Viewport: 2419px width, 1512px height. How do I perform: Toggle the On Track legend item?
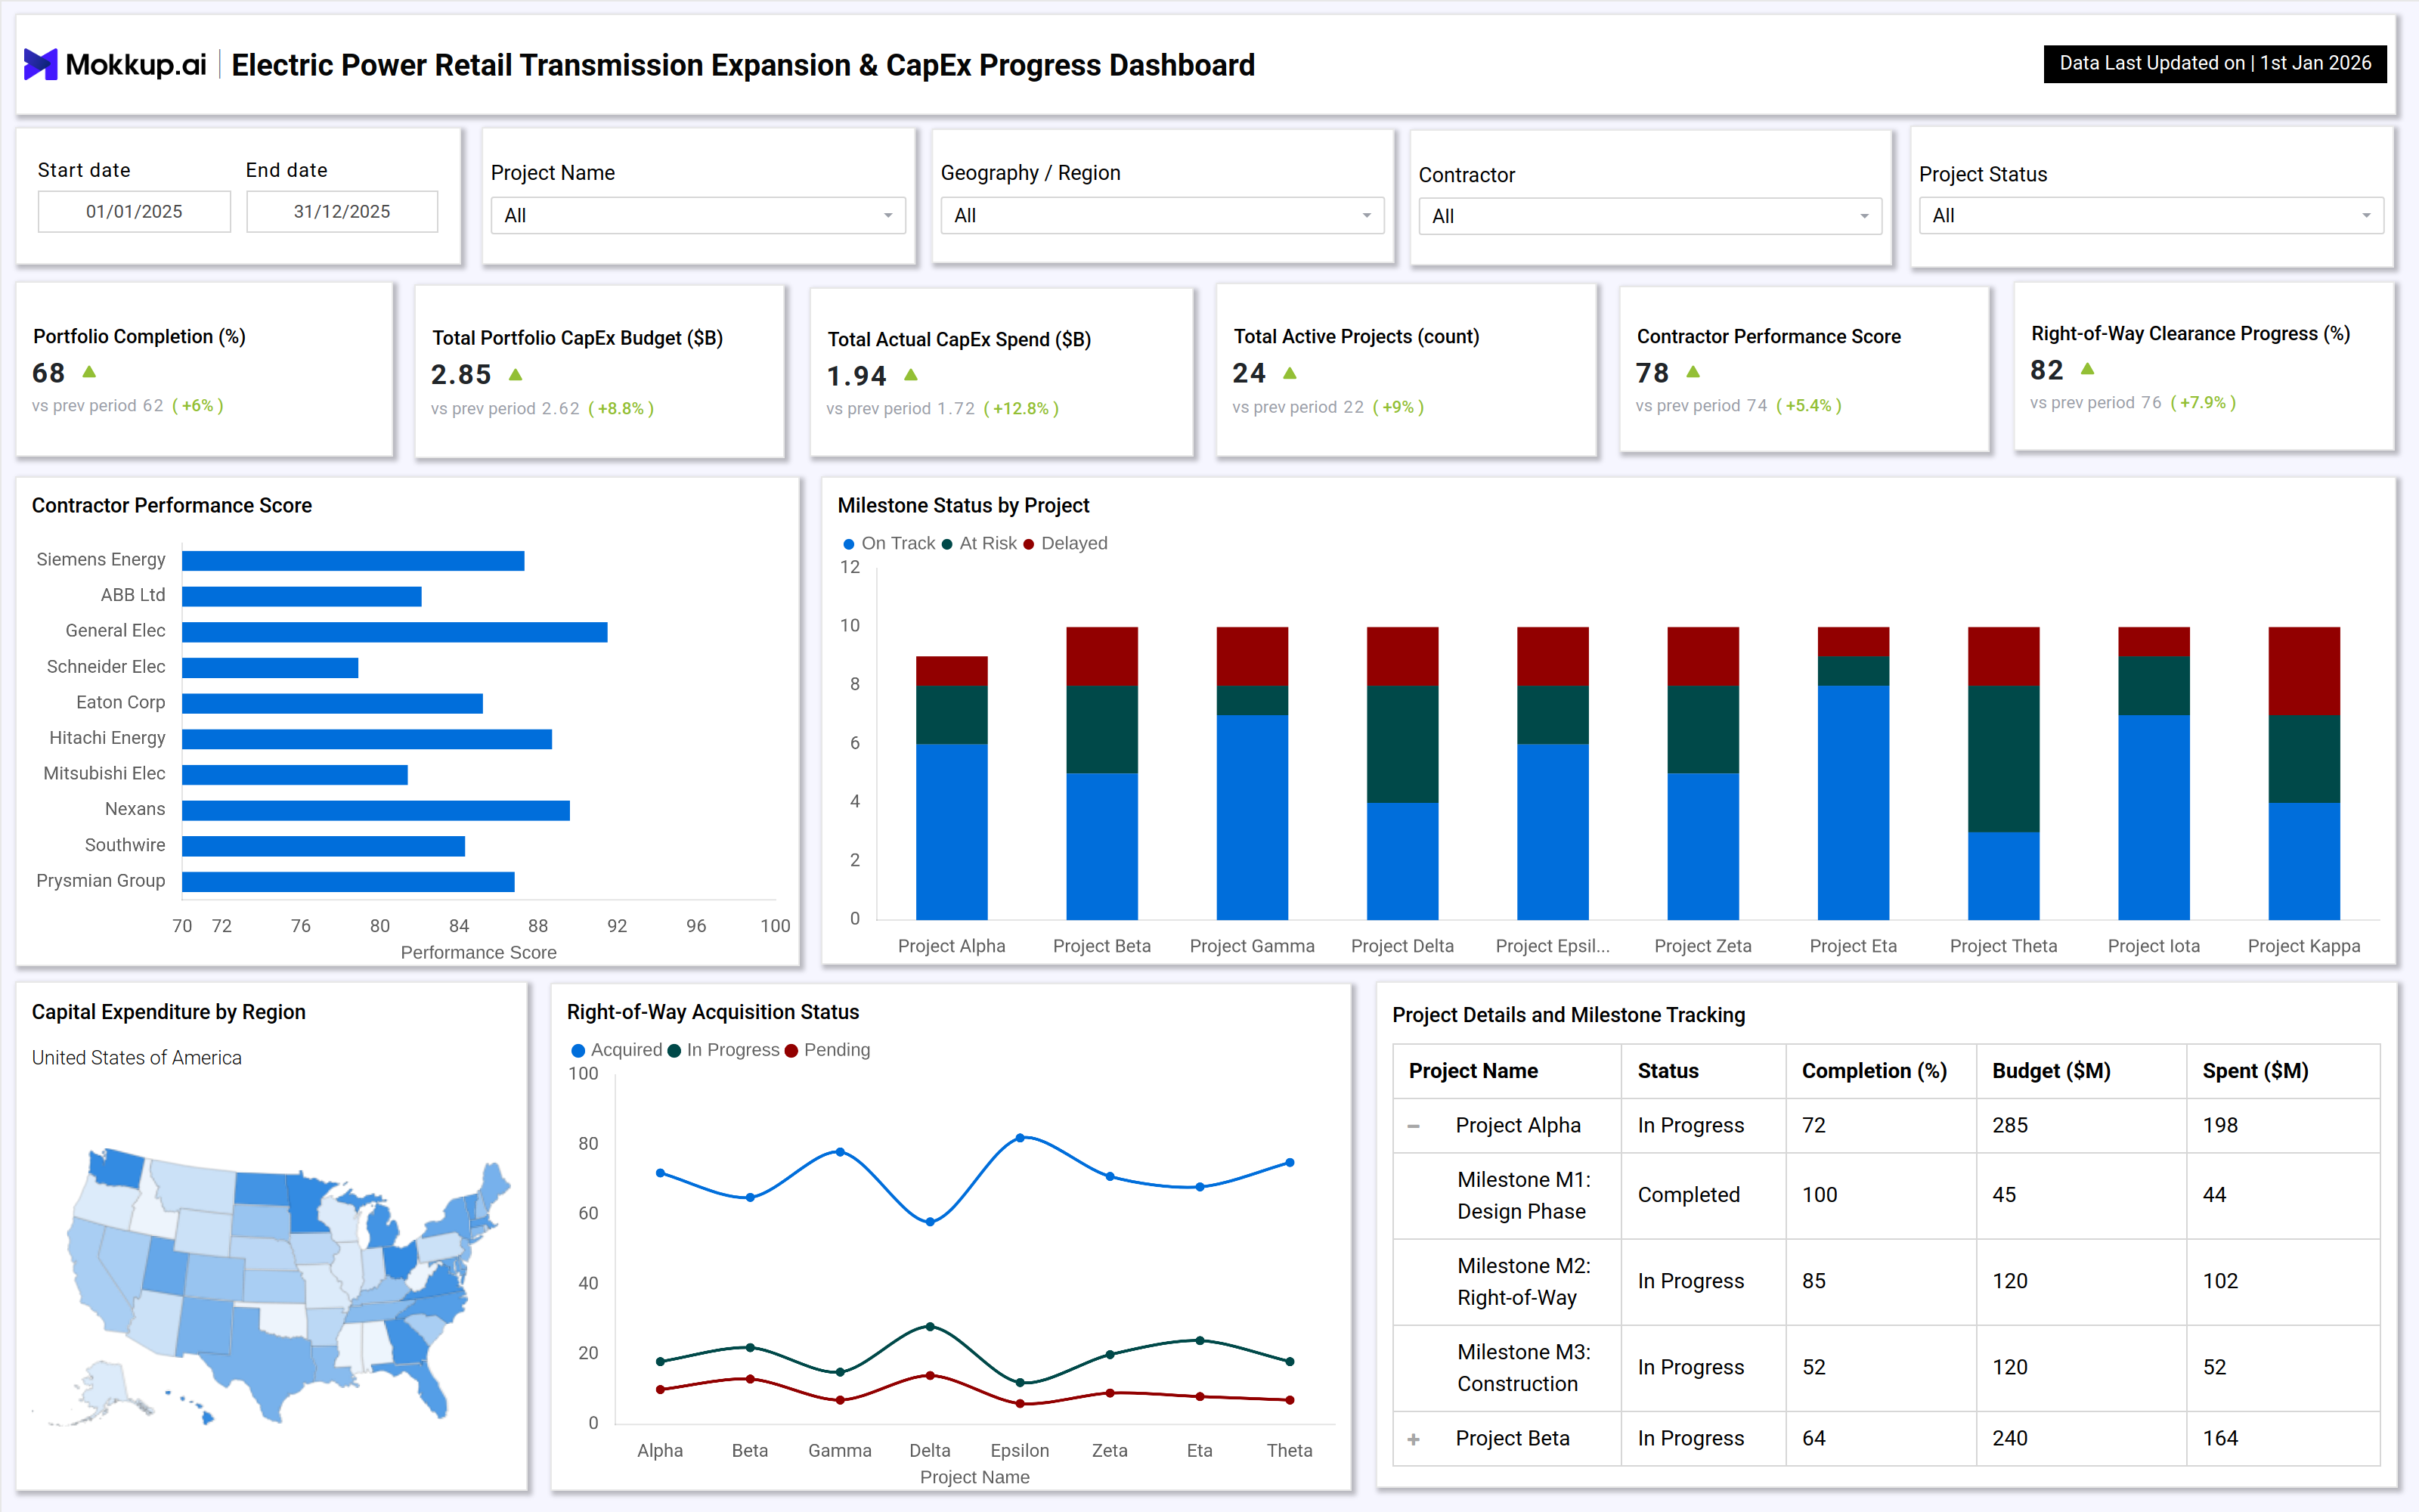pos(889,544)
